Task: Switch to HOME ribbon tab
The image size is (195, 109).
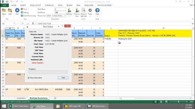Action: point(14,5)
